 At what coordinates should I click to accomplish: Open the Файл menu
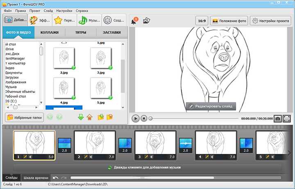8,11
